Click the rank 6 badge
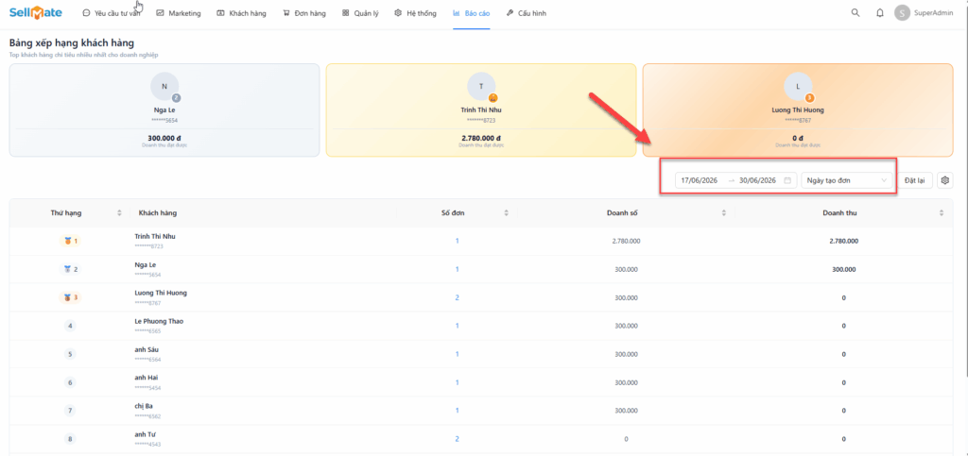 pyautogui.click(x=70, y=382)
